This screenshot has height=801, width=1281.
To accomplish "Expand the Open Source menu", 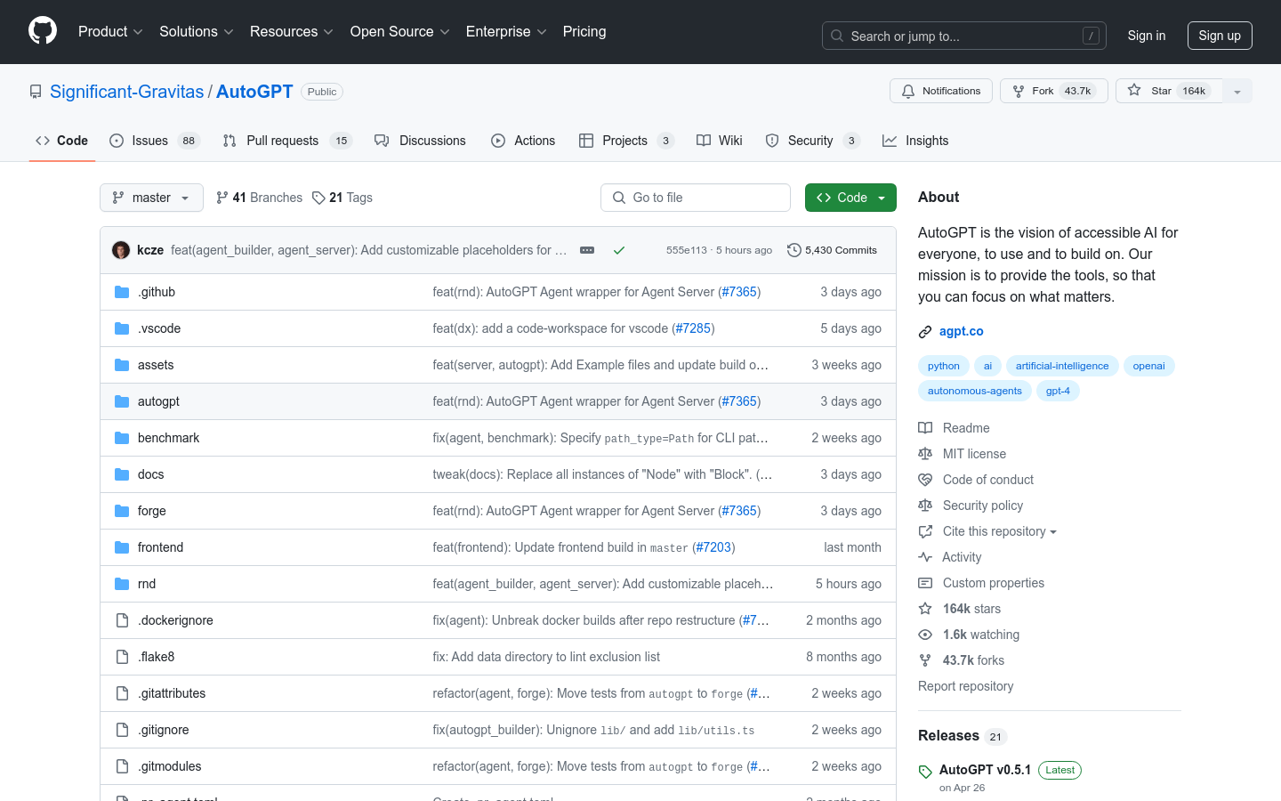I will tap(399, 31).
